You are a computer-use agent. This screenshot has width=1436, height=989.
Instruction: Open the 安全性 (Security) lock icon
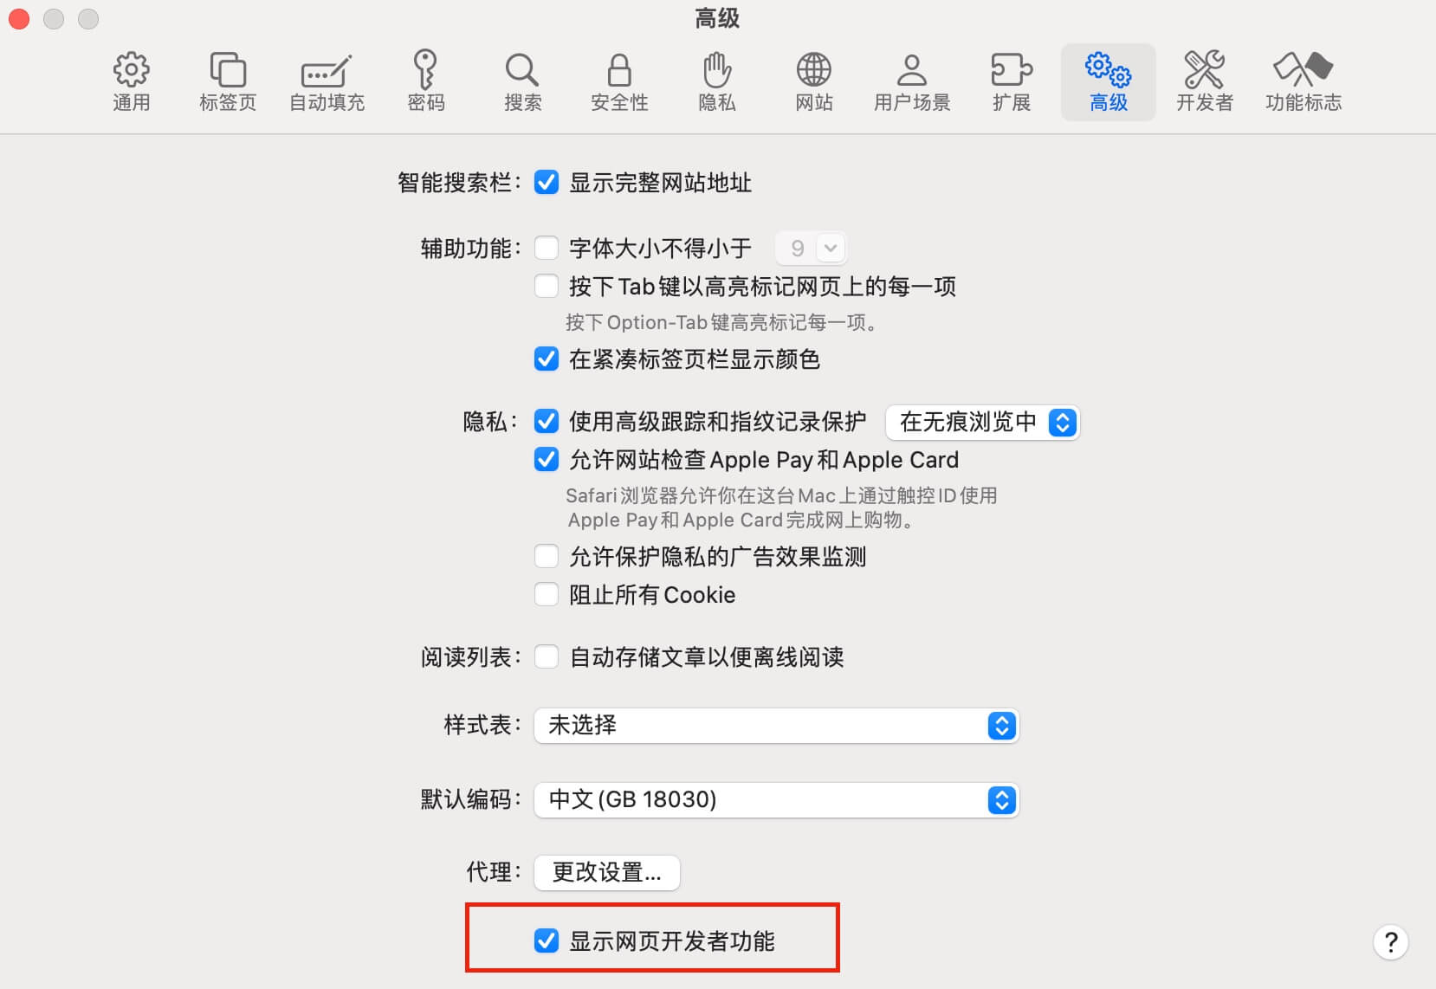[619, 82]
